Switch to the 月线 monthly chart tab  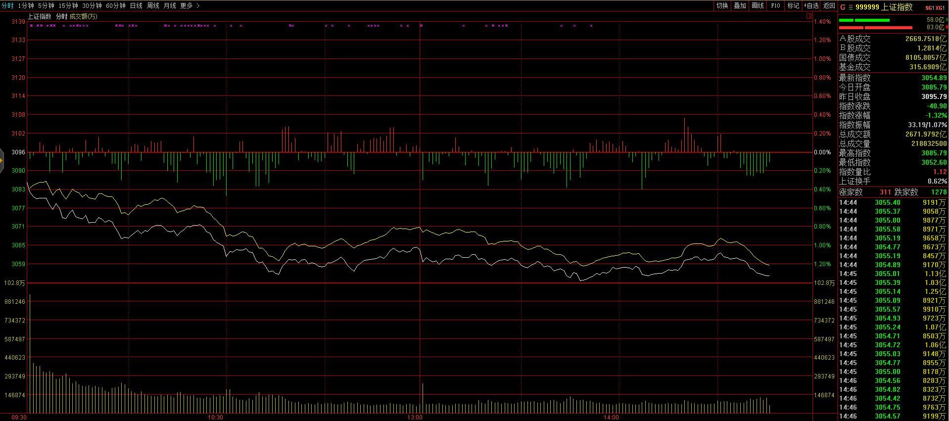coord(170,5)
